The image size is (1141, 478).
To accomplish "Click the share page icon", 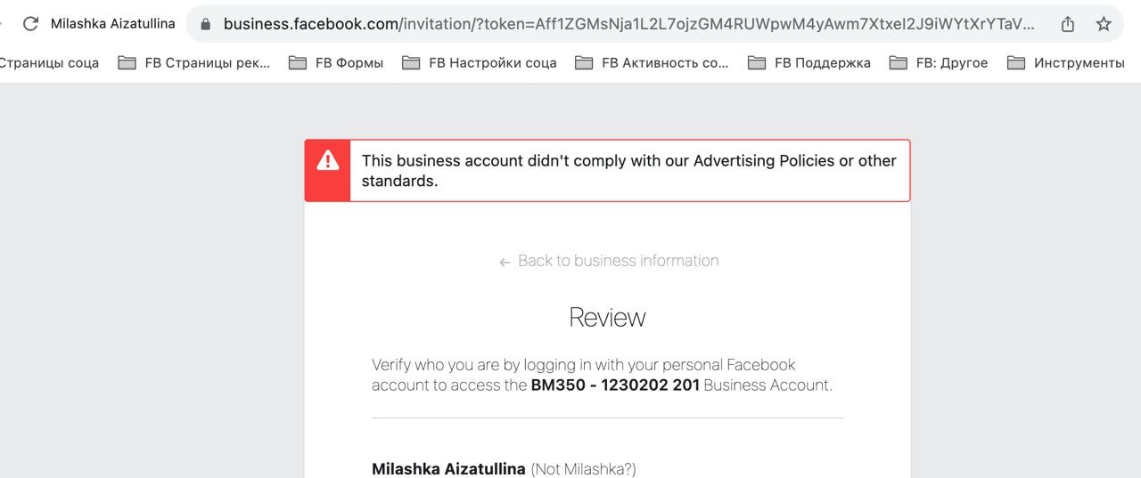I will click(x=1068, y=24).
